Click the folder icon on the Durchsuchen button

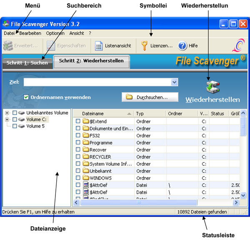[129, 97]
